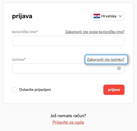Click the red prijava button
This screenshot has width=137, height=131.
click(x=114, y=90)
